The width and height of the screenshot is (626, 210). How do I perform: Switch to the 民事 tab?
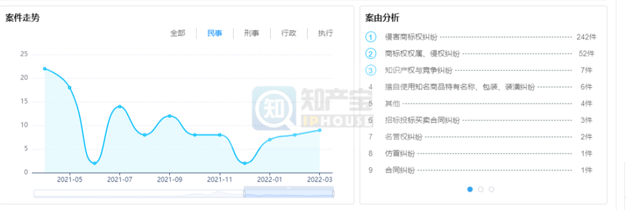point(215,34)
